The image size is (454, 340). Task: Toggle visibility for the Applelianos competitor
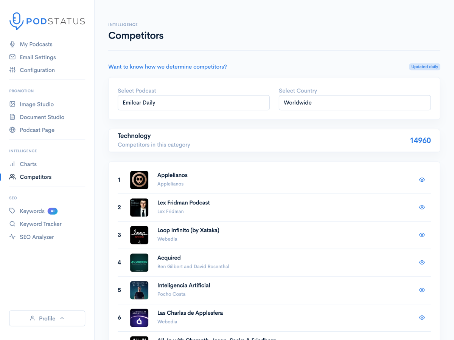(422, 179)
